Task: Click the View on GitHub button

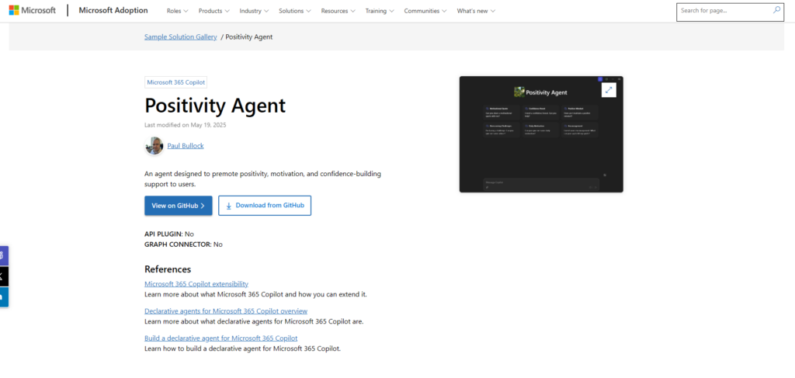Action: pyautogui.click(x=179, y=206)
